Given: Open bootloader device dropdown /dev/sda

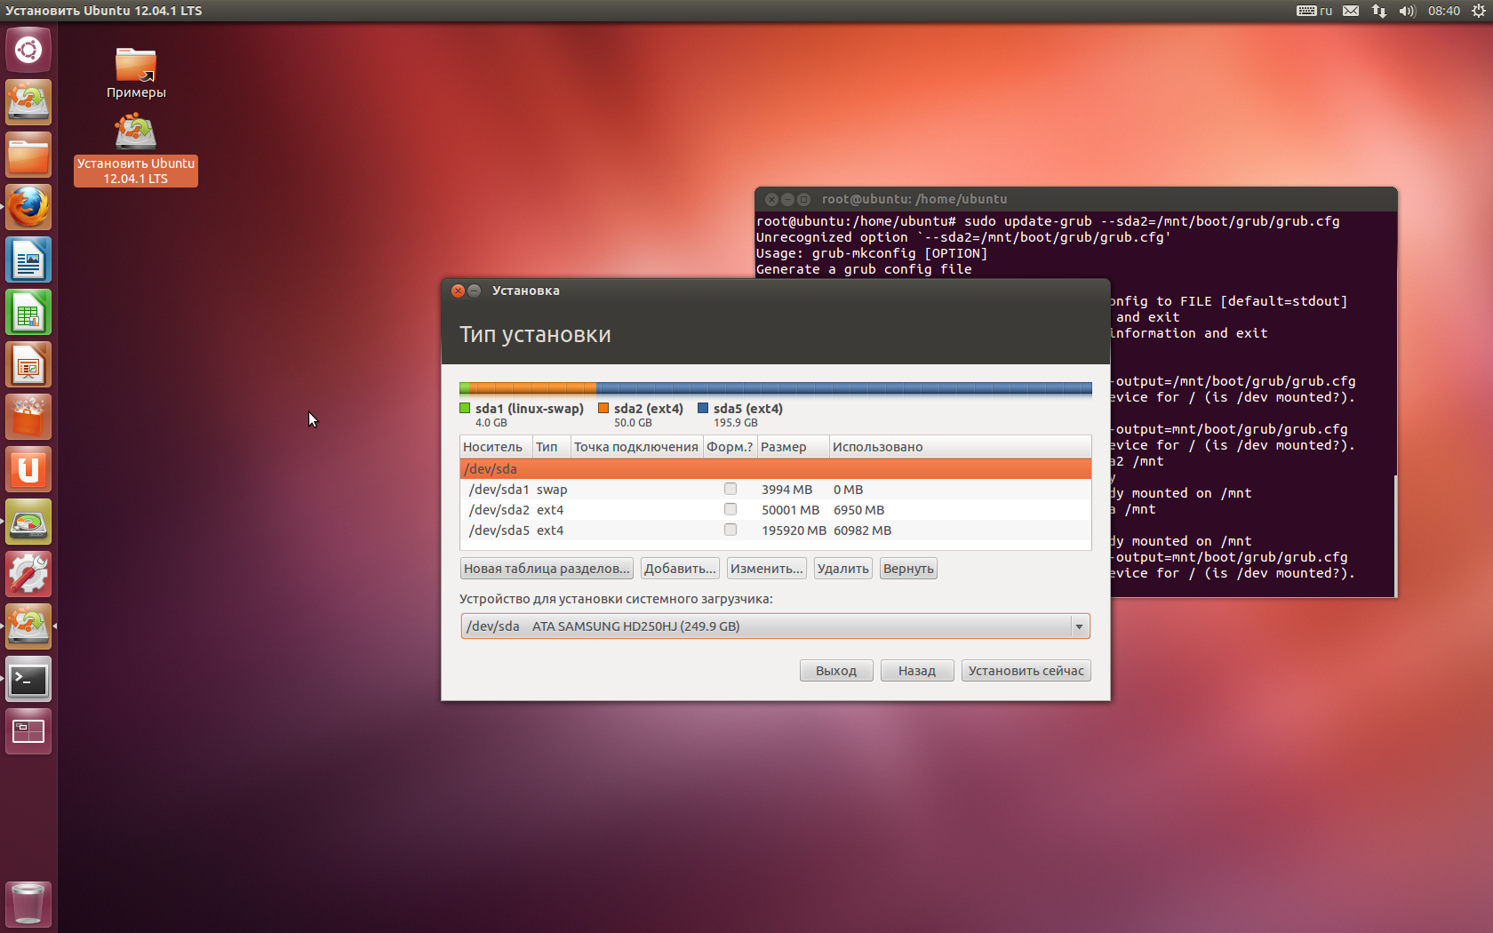Looking at the screenshot, I should coord(775,626).
